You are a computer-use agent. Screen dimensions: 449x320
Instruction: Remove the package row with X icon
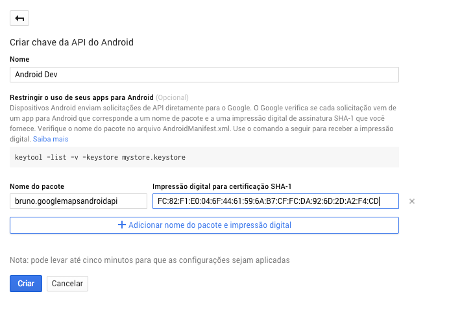(412, 201)
